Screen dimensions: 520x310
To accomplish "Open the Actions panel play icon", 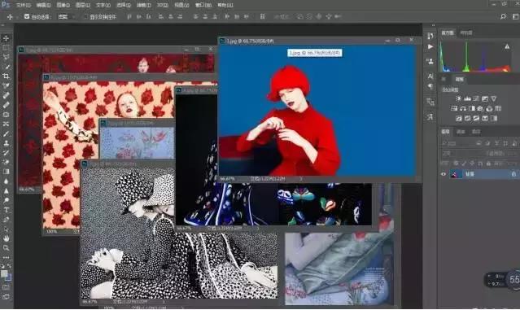I will [x=430, y=46].
